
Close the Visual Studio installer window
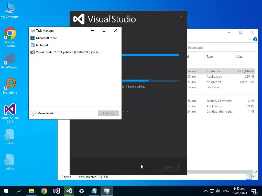pos(182,16)
